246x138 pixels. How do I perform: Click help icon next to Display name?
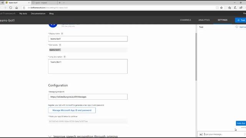[x=62, y=34]
